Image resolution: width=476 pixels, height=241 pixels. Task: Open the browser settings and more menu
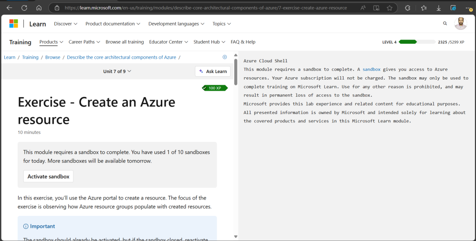[469, 8]
